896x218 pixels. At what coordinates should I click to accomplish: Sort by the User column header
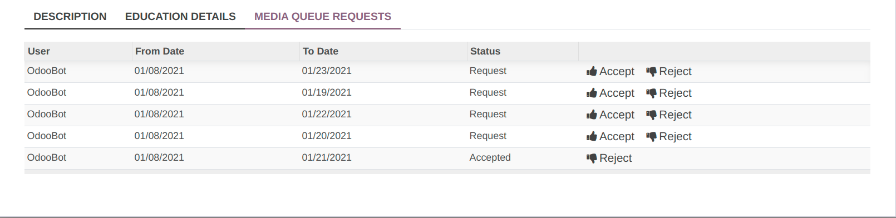click(x=78, y=51)
